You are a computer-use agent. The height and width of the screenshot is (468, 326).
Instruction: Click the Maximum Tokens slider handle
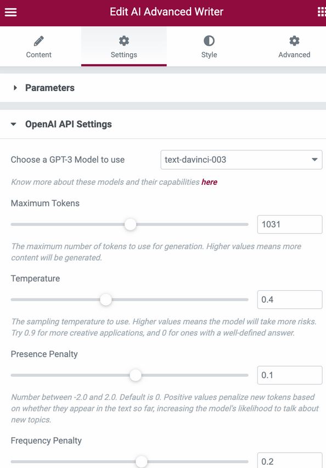pyautogui.click(x=130, y=224)
